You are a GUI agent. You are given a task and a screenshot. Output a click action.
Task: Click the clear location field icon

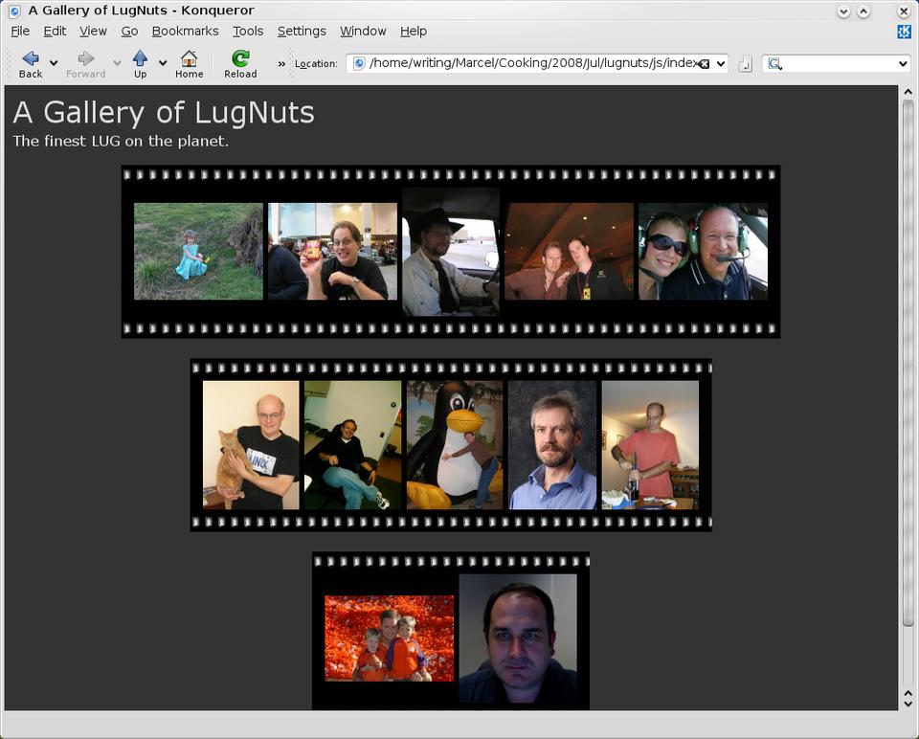tap(704, 64)
